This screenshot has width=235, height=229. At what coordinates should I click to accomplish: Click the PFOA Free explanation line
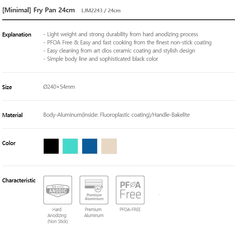click(127, 43)
